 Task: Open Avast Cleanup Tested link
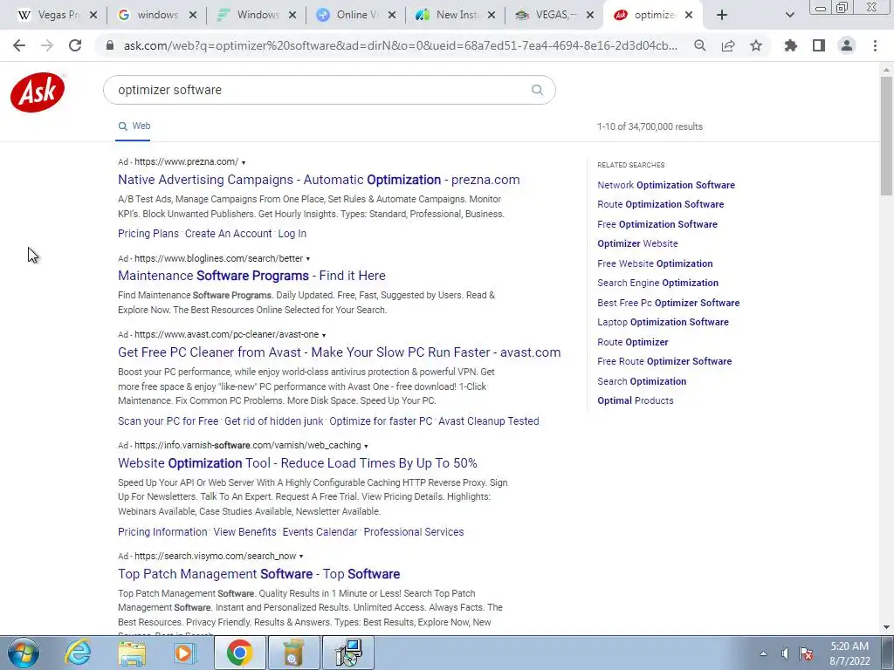tap(489, 421)
